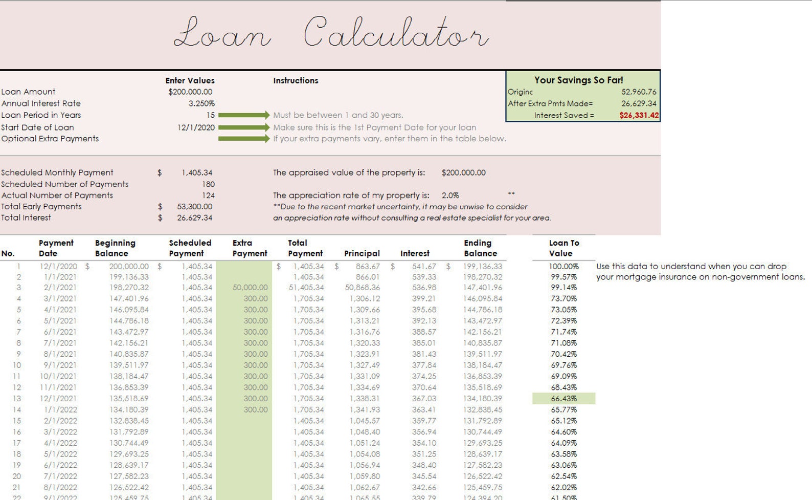Select the empty Extra Payment cell in row 1
Viewport: 812px width, 500px height.
tap(244, 266)
